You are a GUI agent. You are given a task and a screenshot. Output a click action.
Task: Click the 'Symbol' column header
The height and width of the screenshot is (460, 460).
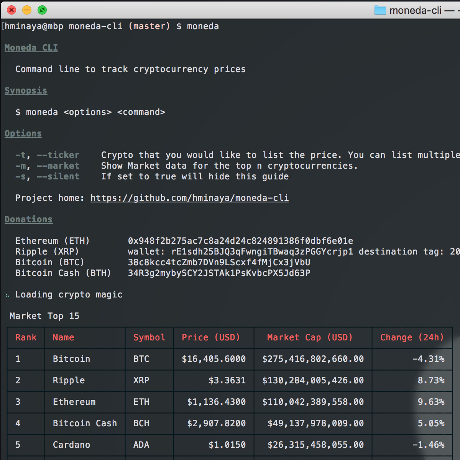[149, 337]
